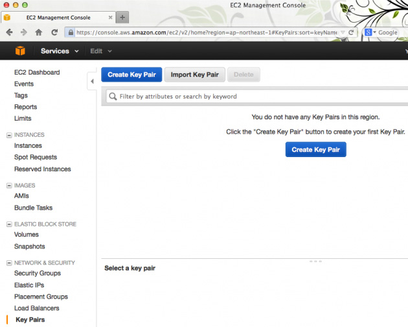This screenshot has height=327, width=408.
Task: Open AMIs page
Action: coord(21,196)
